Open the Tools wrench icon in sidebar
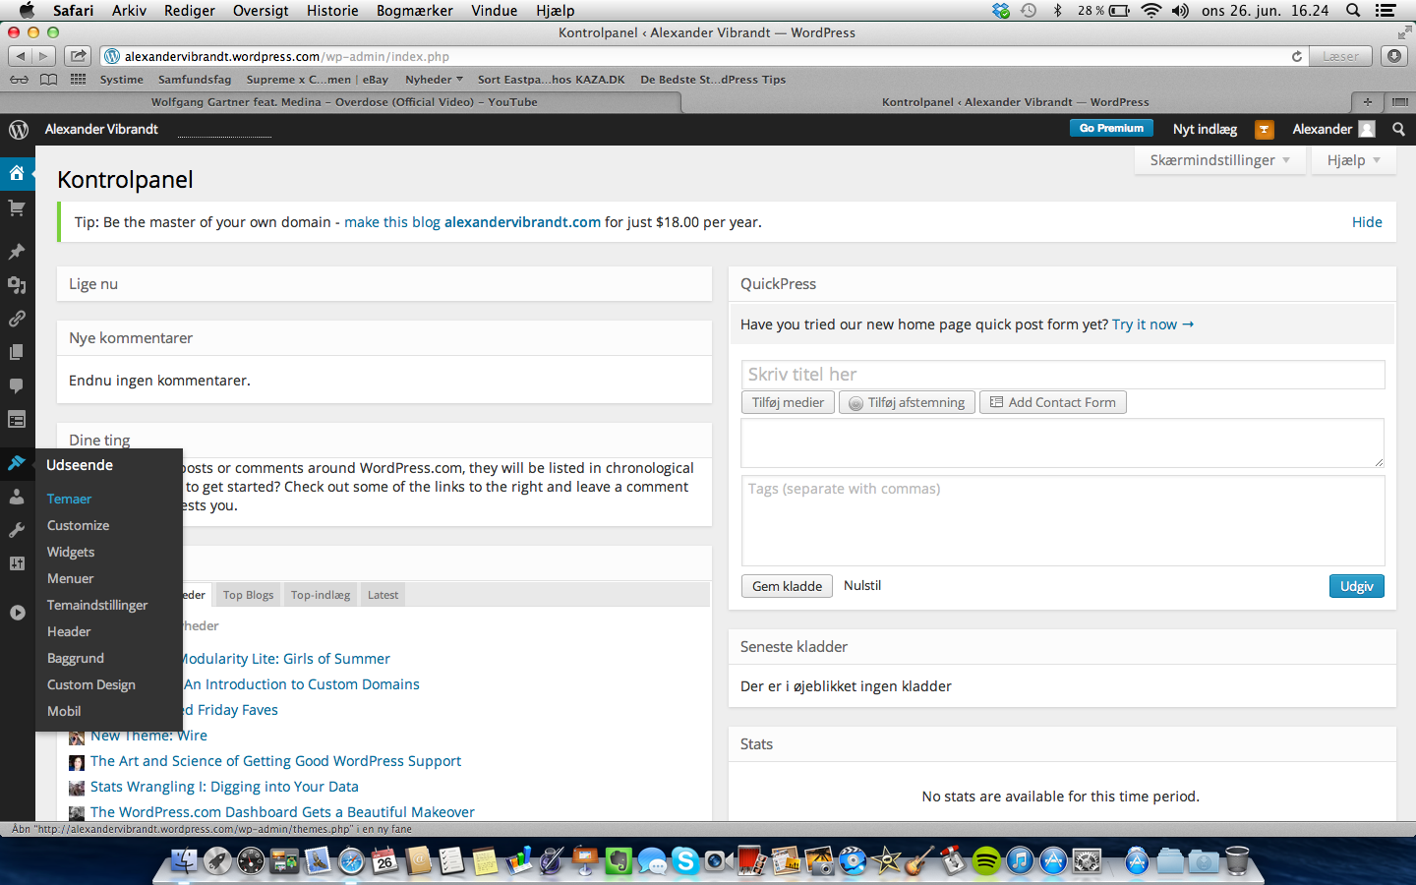The image size is (1416, 885). pyautogui.click(x=17, y=530)
